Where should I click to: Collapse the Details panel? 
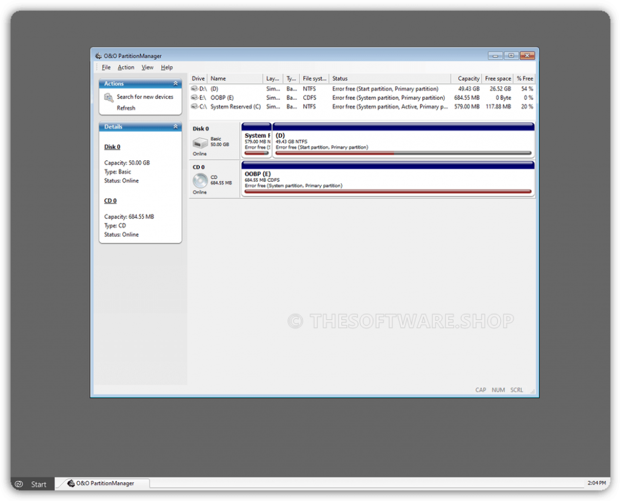[x=175, y=127]
